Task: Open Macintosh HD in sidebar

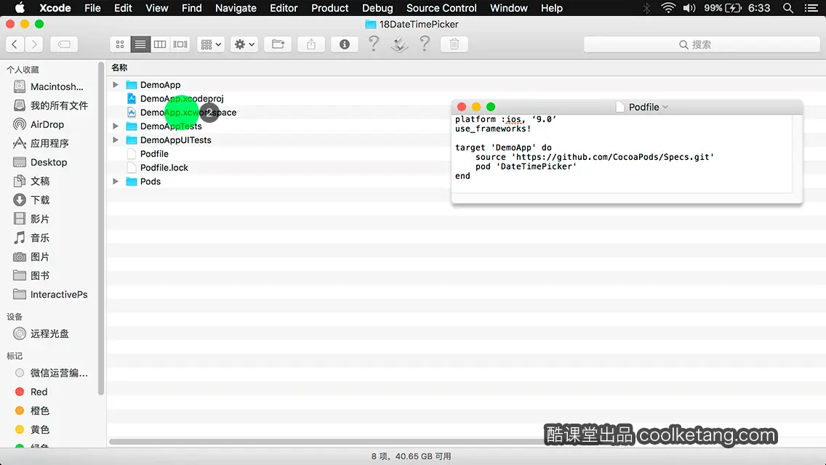Action: click(49, 86)
